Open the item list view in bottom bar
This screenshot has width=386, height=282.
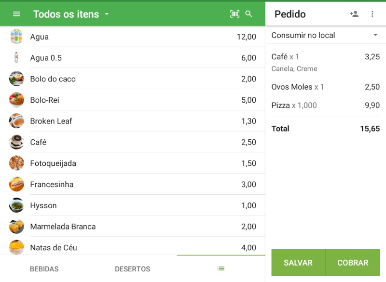[221, 269]
